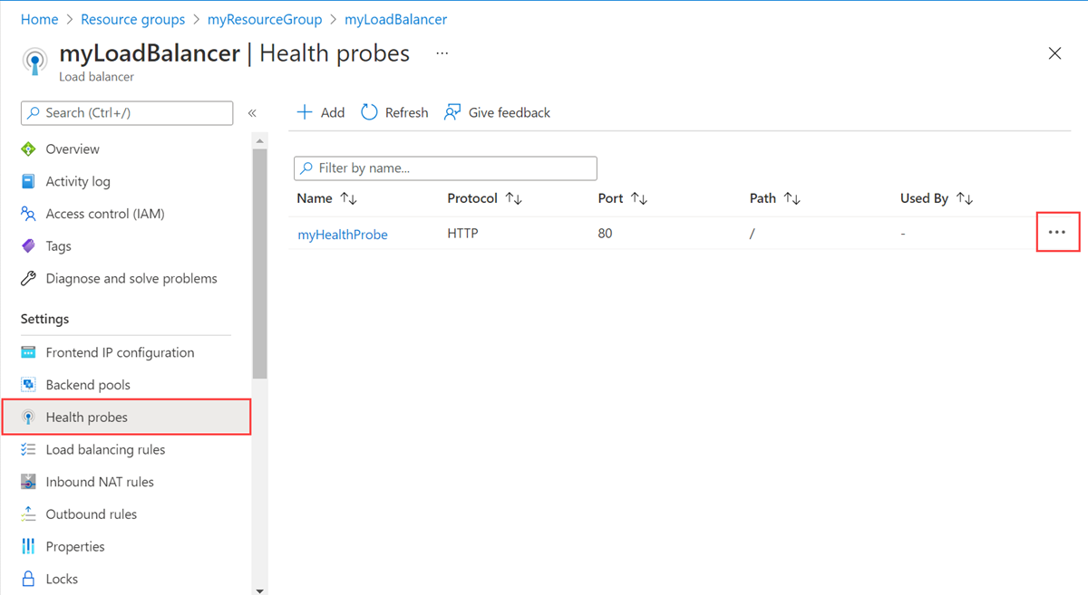This screenshot has width=1088, height=595.
Task: Sort by Protocol column arrows
Action: [x=514, y=198]
